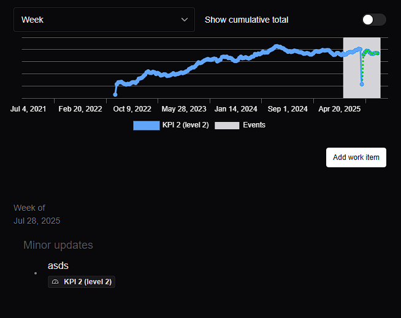The height and width of the screenshot is (318, 401).
Task: Click the lowest dip point inside the shaded region
Action: pos(362,84)
